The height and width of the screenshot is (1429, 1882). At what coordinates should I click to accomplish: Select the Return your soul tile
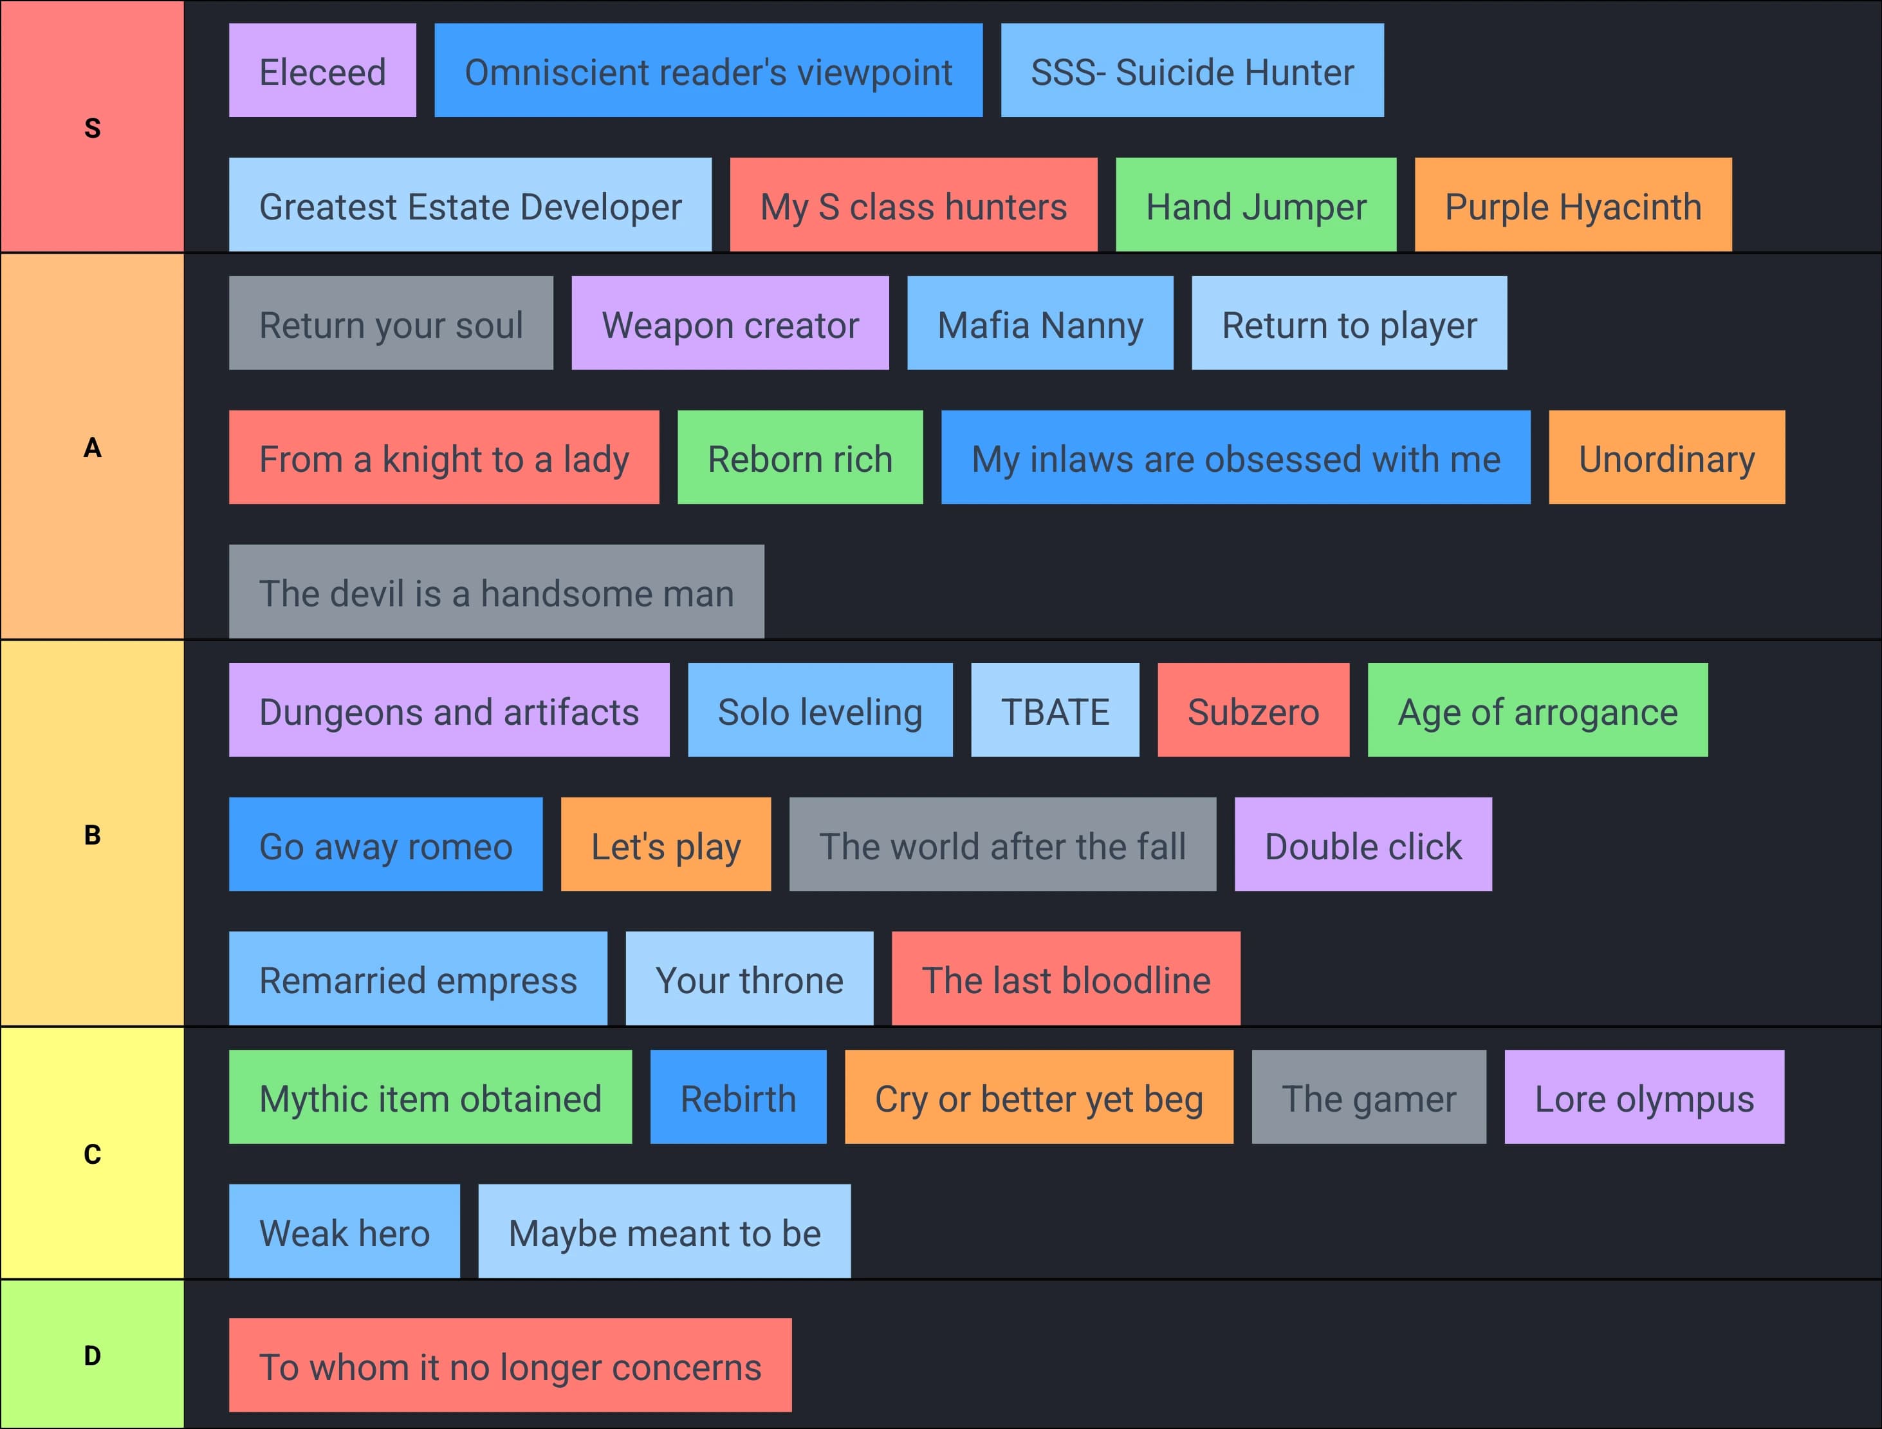point(391,323)
